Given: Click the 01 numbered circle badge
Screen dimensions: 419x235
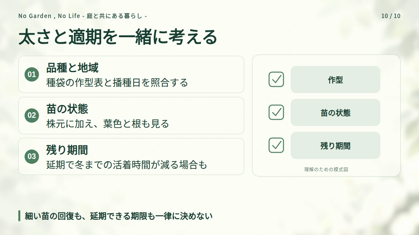Looking at the screenshot, I should coord(32,74).
